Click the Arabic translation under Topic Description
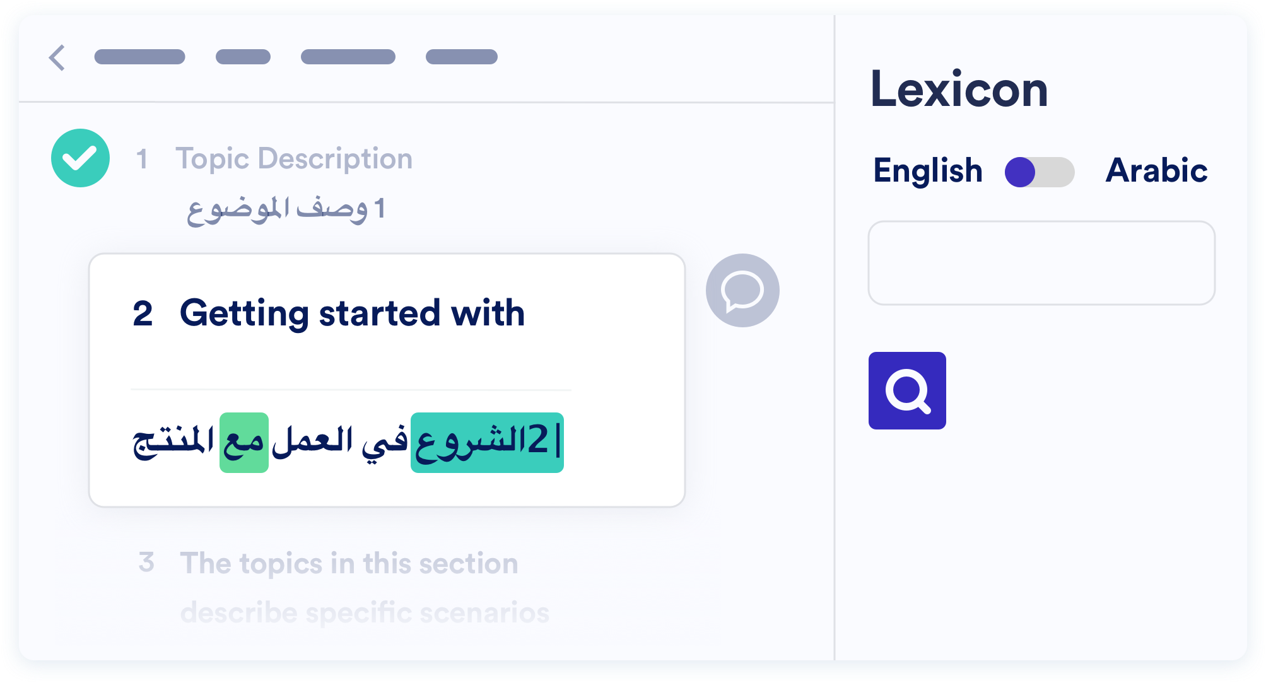 pos(286,209)
